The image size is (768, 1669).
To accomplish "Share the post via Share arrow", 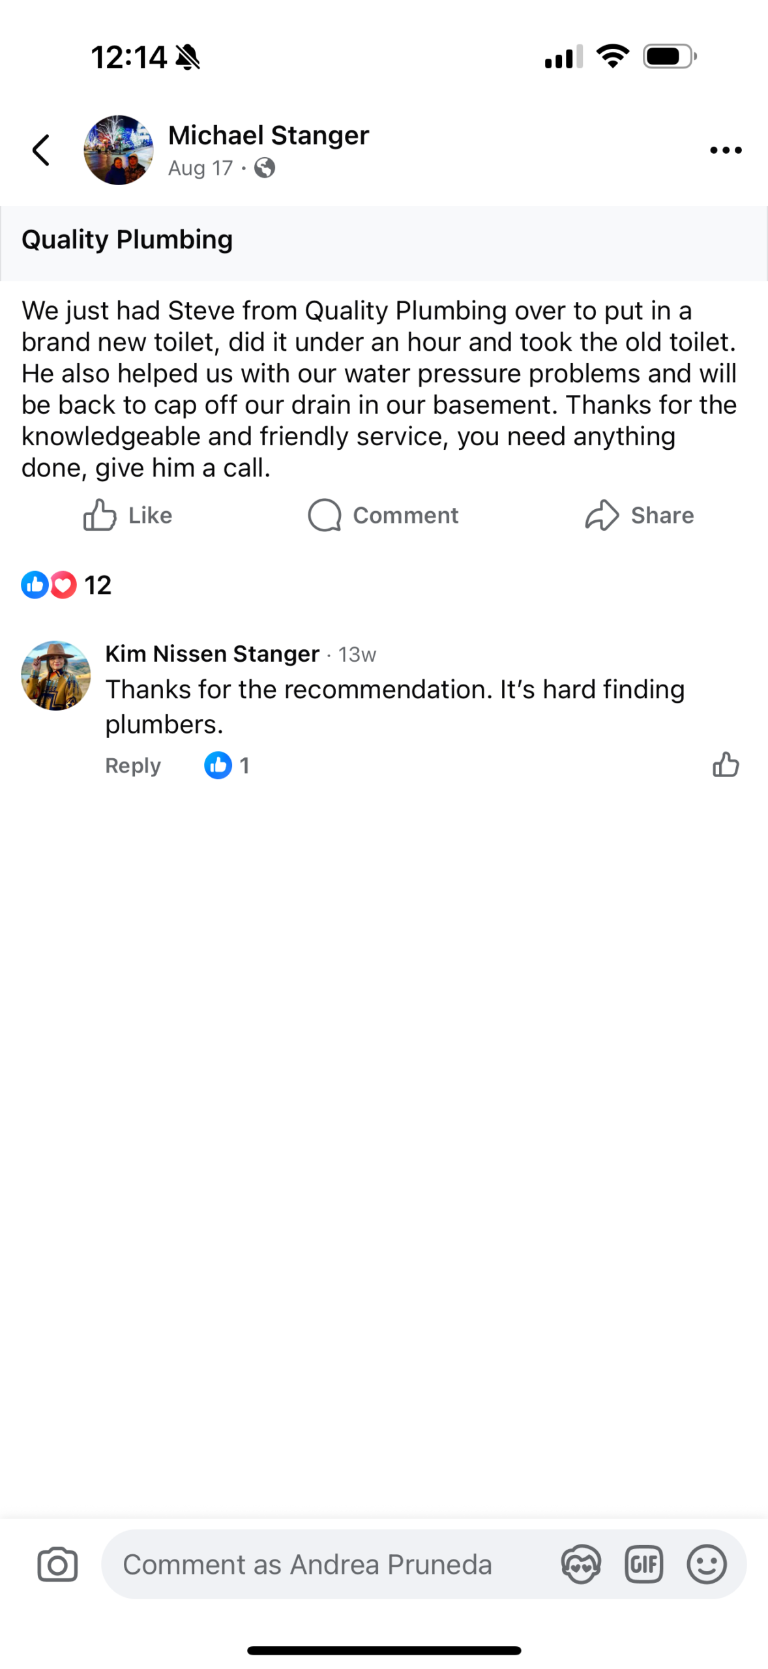I will pyautogui.click(x=639, y=515).
